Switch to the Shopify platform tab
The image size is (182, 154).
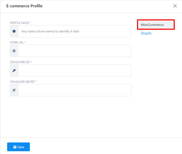point(146,33)
